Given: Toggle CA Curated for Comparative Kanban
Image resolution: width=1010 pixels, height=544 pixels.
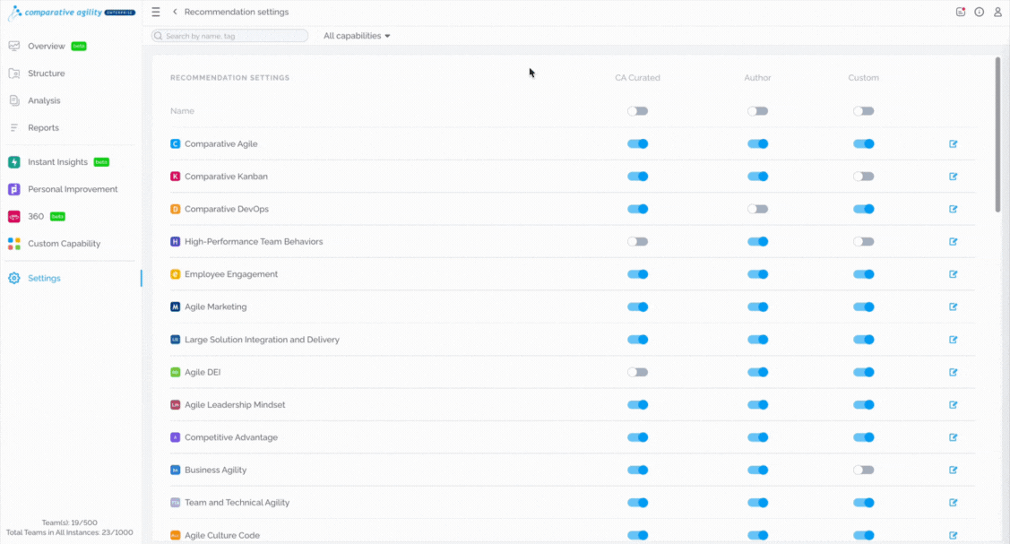Looking at the screenshot, I should tap(638, 177).
